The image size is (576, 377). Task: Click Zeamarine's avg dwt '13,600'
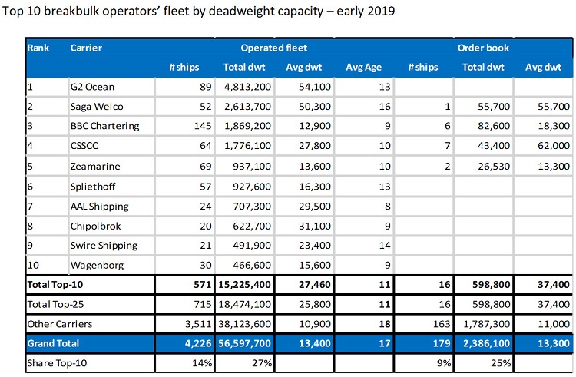315,167
